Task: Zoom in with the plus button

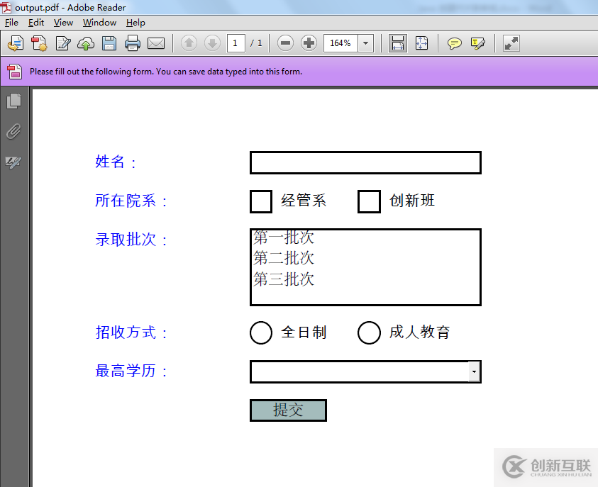Action: coord(309,43)
